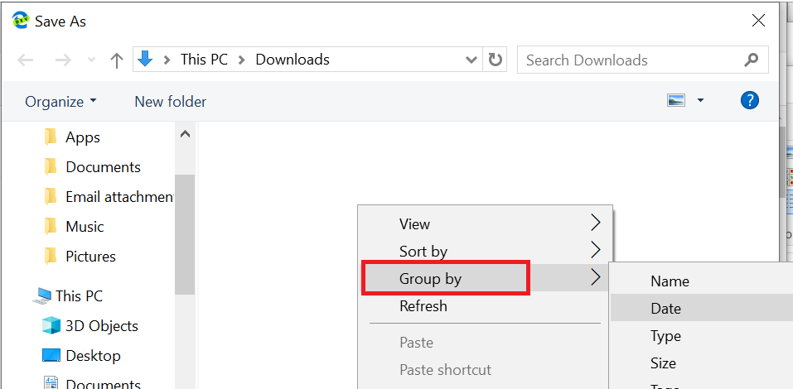Expand the address bar history dropdown
Screen dimensions: 793x389
471,60
